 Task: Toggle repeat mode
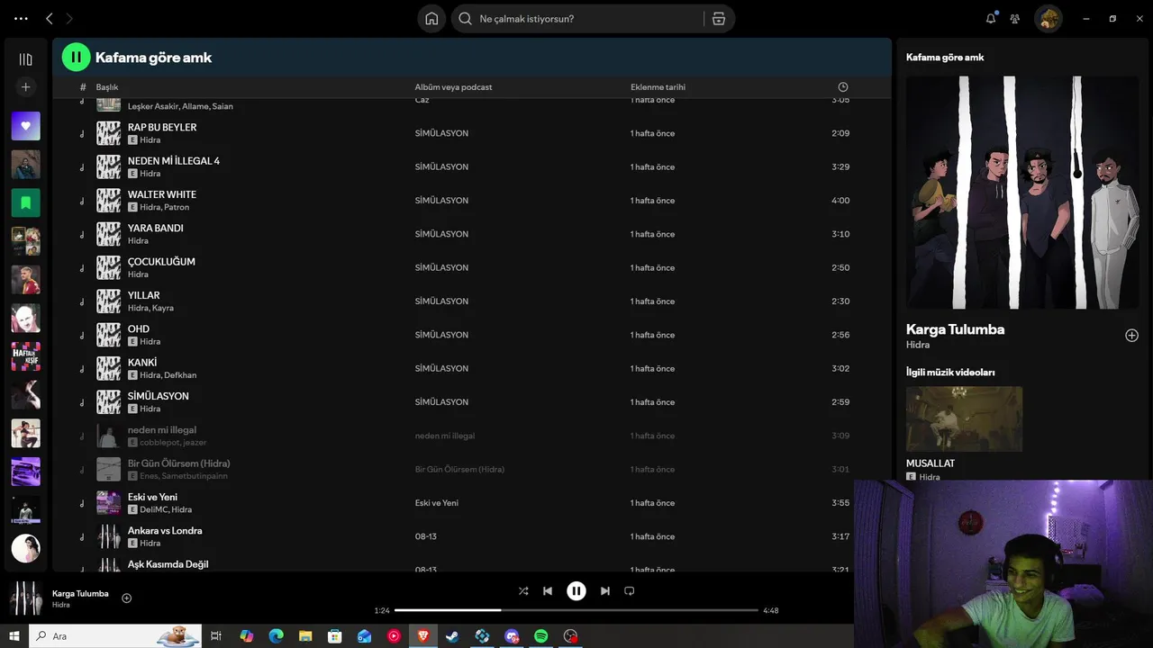tap(630, 591)
